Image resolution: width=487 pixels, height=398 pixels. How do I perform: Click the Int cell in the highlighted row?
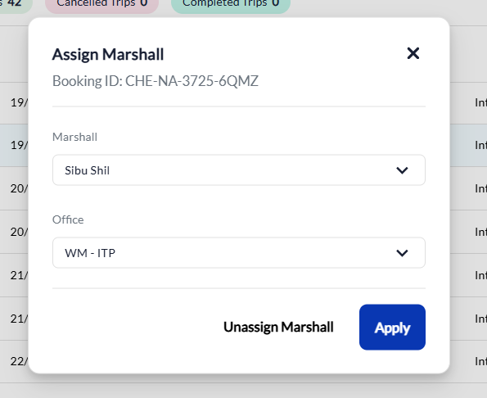click(x=480, y=145)
